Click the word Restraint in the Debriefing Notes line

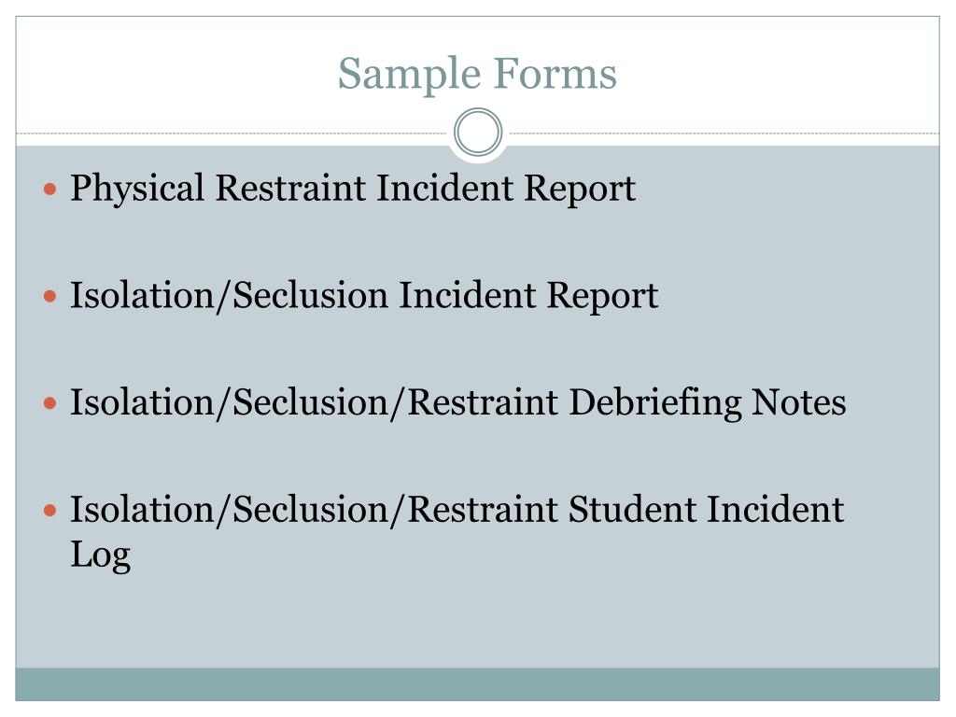tap(483, 403)
